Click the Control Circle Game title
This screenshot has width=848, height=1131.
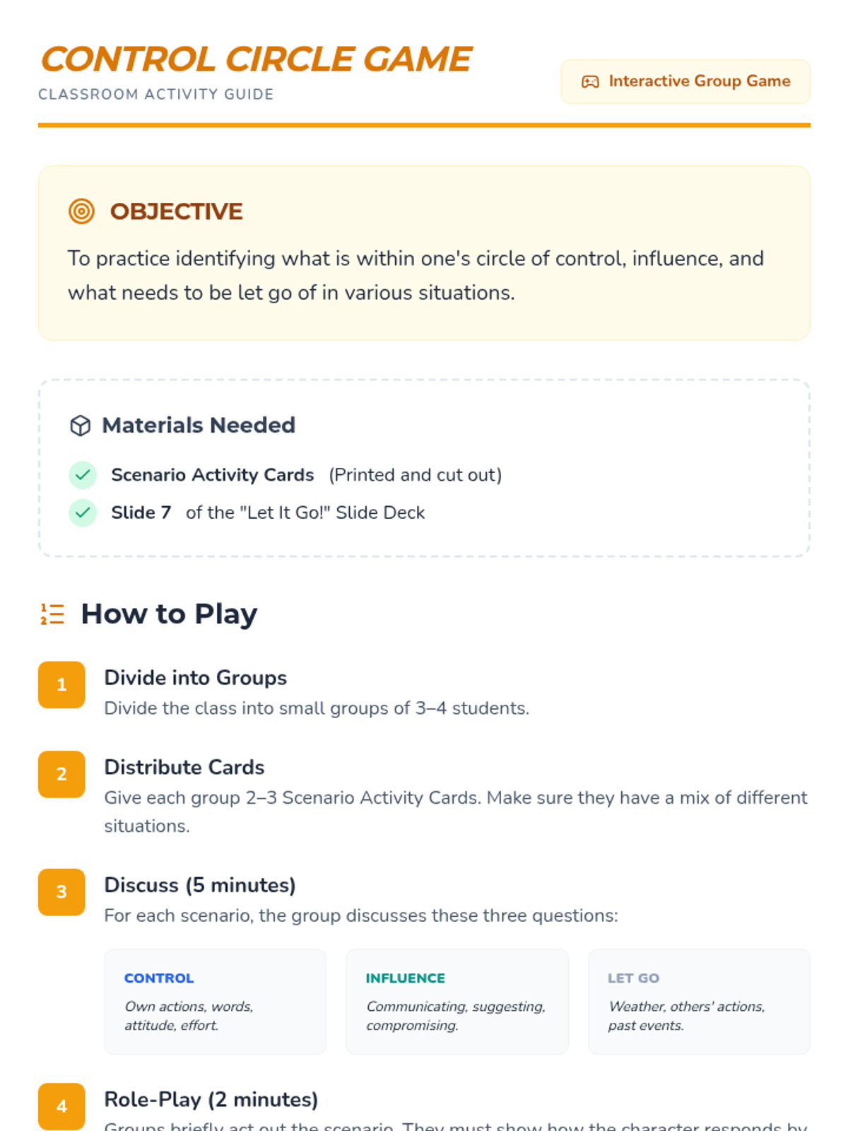tap(256, 59)
